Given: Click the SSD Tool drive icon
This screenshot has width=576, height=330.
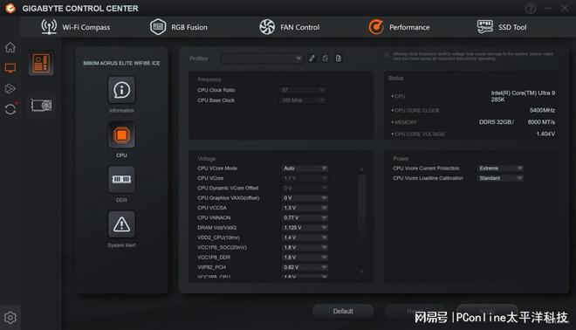Looking at the screenshot, I should pos(485,26).
